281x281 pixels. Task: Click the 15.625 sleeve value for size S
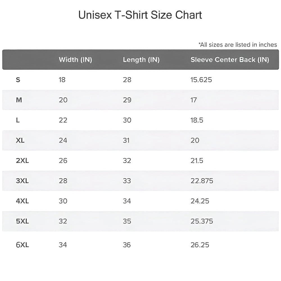click(x=201, y=80)
